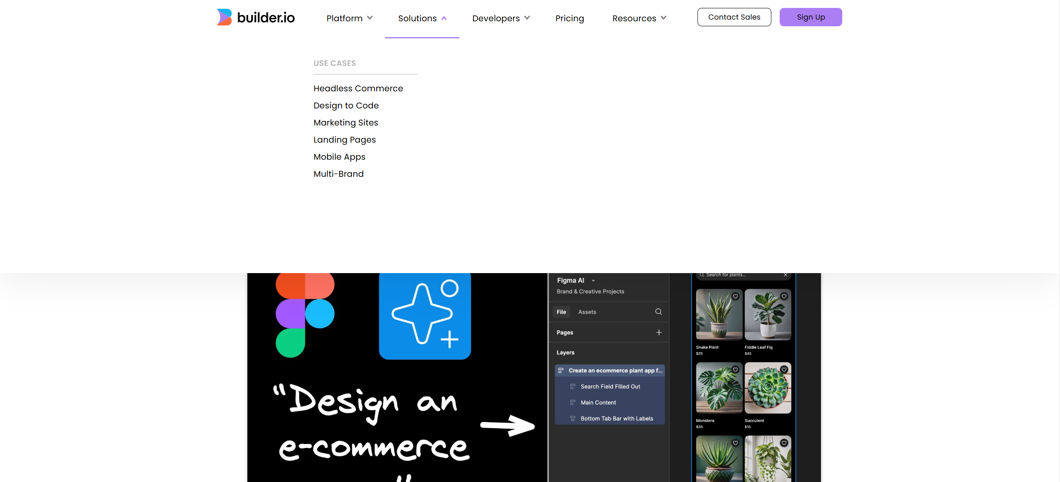Click the white arrow in the graphic
This screenshot has height=482, width=1060.
tap(507, 426)
